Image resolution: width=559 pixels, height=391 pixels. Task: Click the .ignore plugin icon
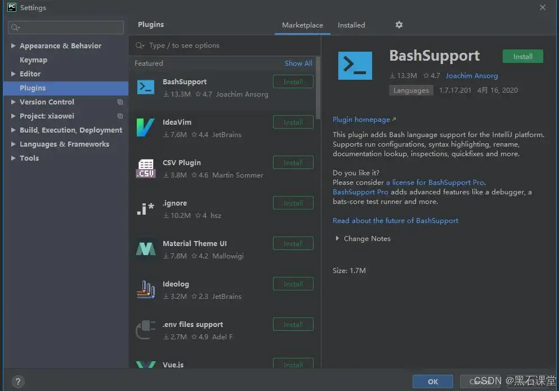click(145, 208)
